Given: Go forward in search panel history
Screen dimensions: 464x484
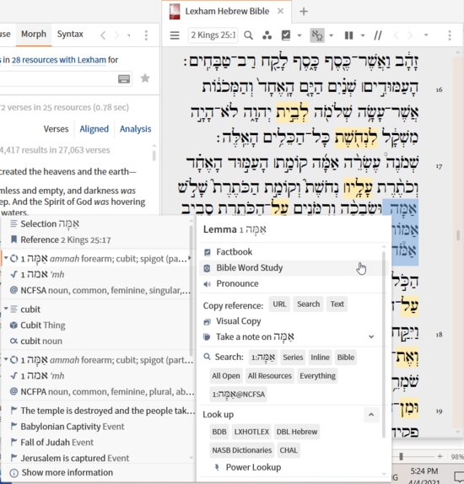Looking at the screenshot, I should [116, 35].
